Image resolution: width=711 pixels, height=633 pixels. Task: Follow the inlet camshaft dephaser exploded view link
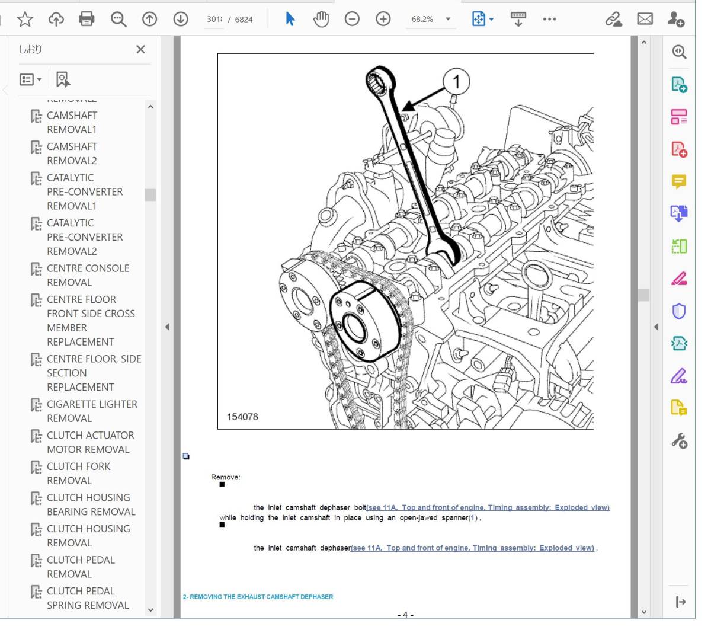point(472,548)
